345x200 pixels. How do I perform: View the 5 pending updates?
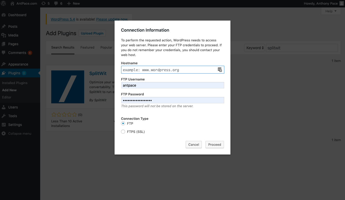pyautogui.click(x=45, y=4)
